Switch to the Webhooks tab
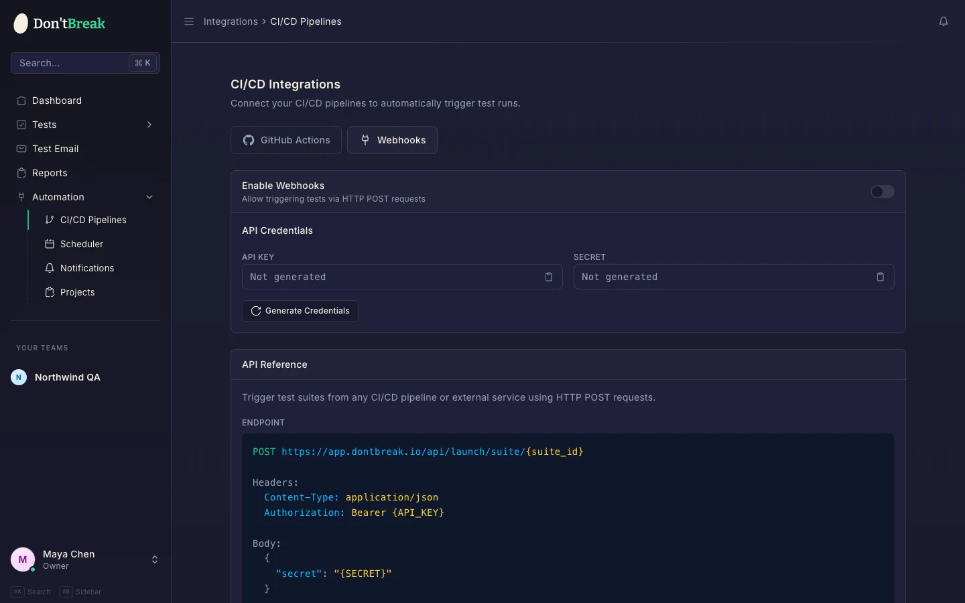This screenshot has width=965, height=603. coord(392,140)
